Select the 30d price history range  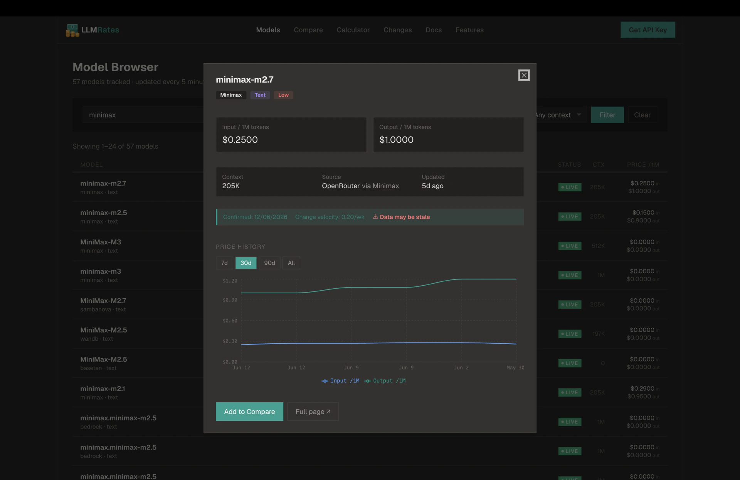click(x=246, y=263)
